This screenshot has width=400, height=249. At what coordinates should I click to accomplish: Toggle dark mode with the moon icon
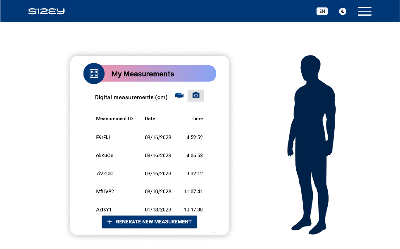pyautogui.click(x=343, y=12)
